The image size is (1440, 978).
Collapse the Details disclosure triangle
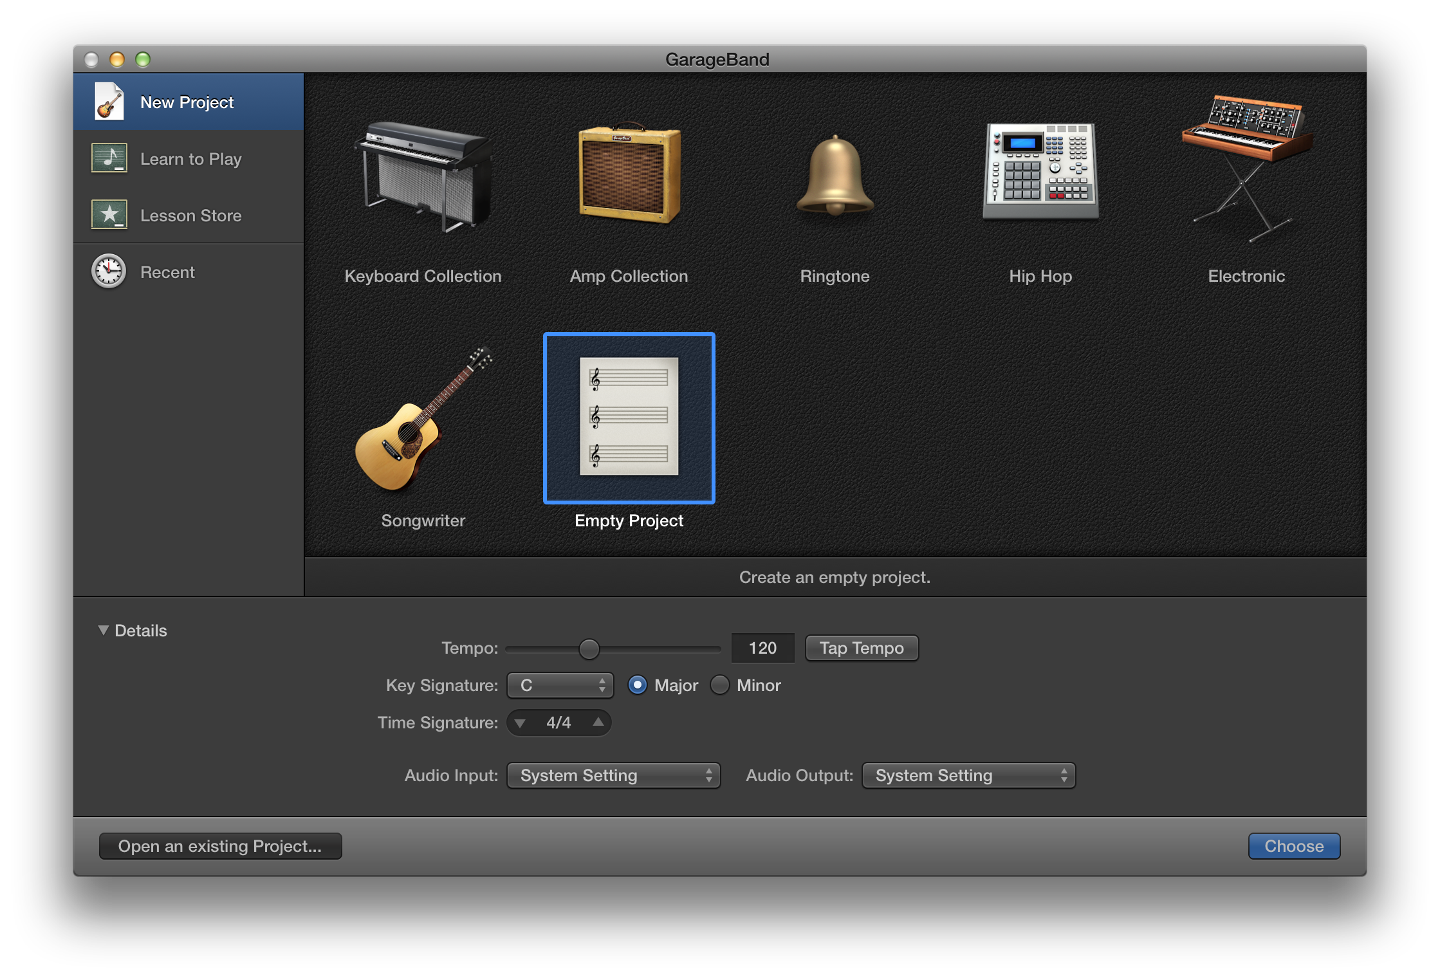(103, 631)
